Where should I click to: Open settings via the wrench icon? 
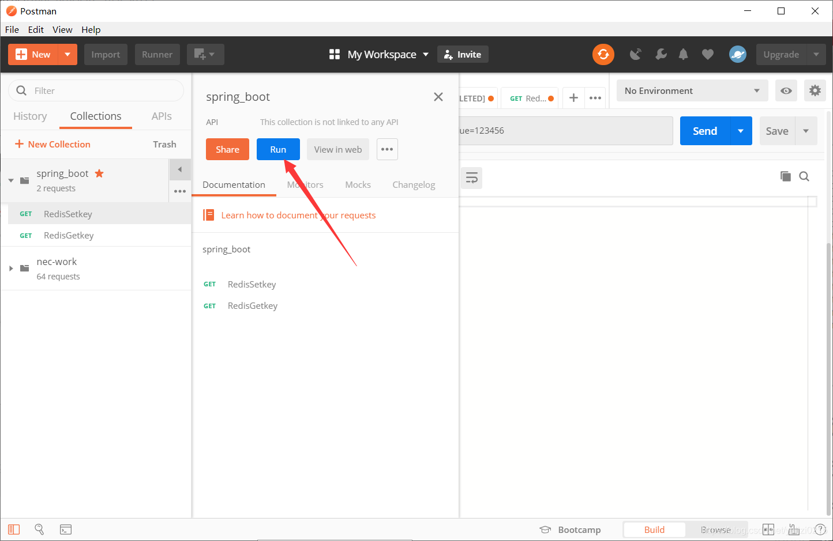(x=661, y=54)
